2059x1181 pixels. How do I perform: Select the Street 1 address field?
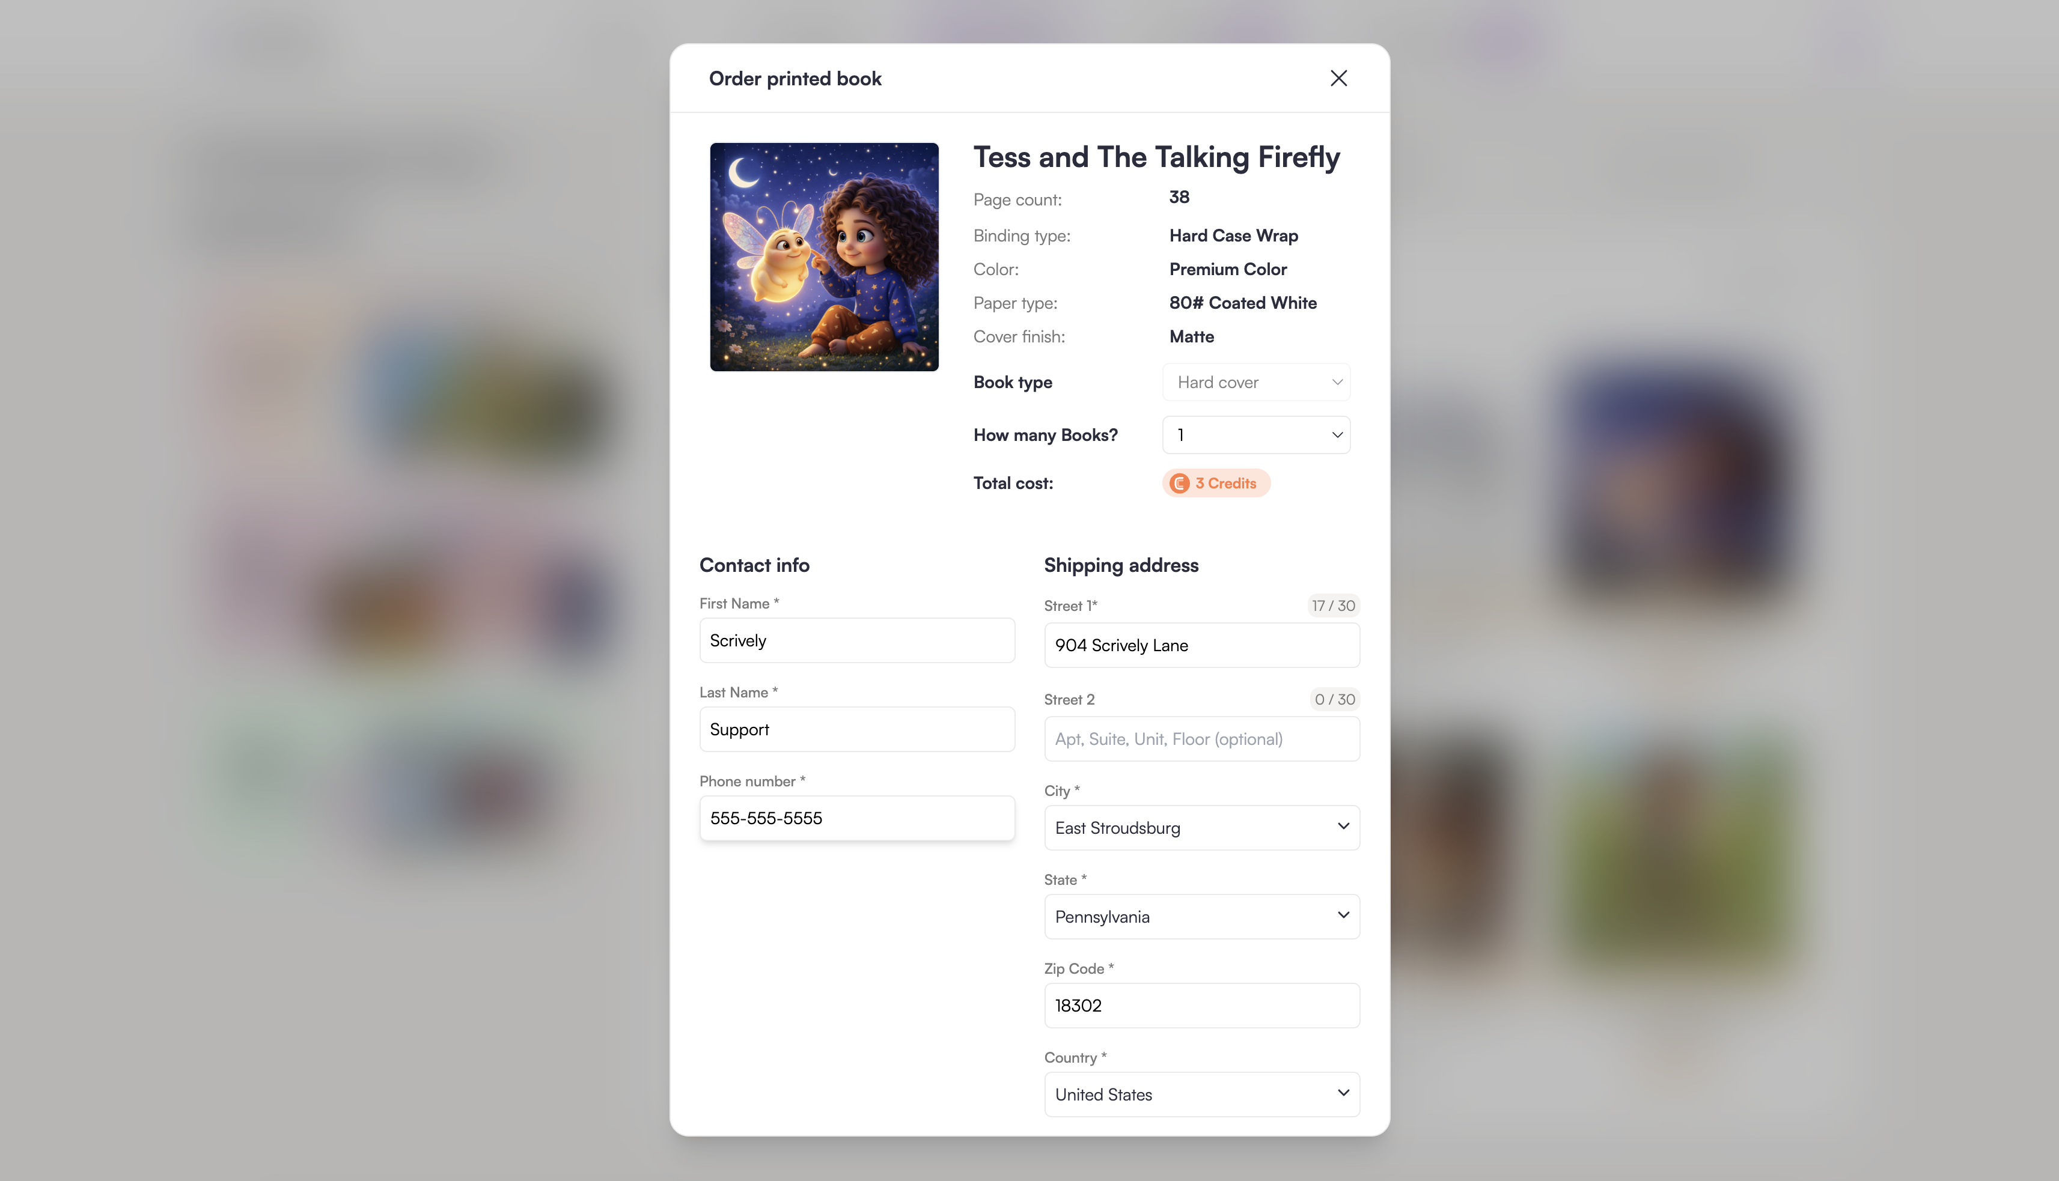click(x=1201, y=646)
